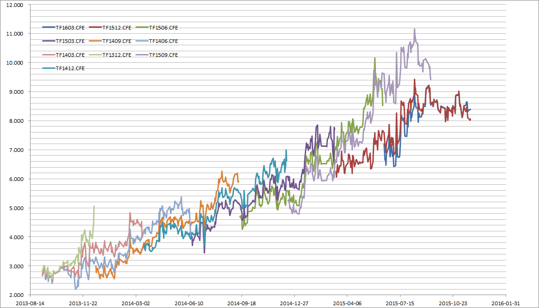Viewport: 539px width, 308px height.
Task: Select the TF1409.CFE legend label
Action: click(x=117, y=41)
